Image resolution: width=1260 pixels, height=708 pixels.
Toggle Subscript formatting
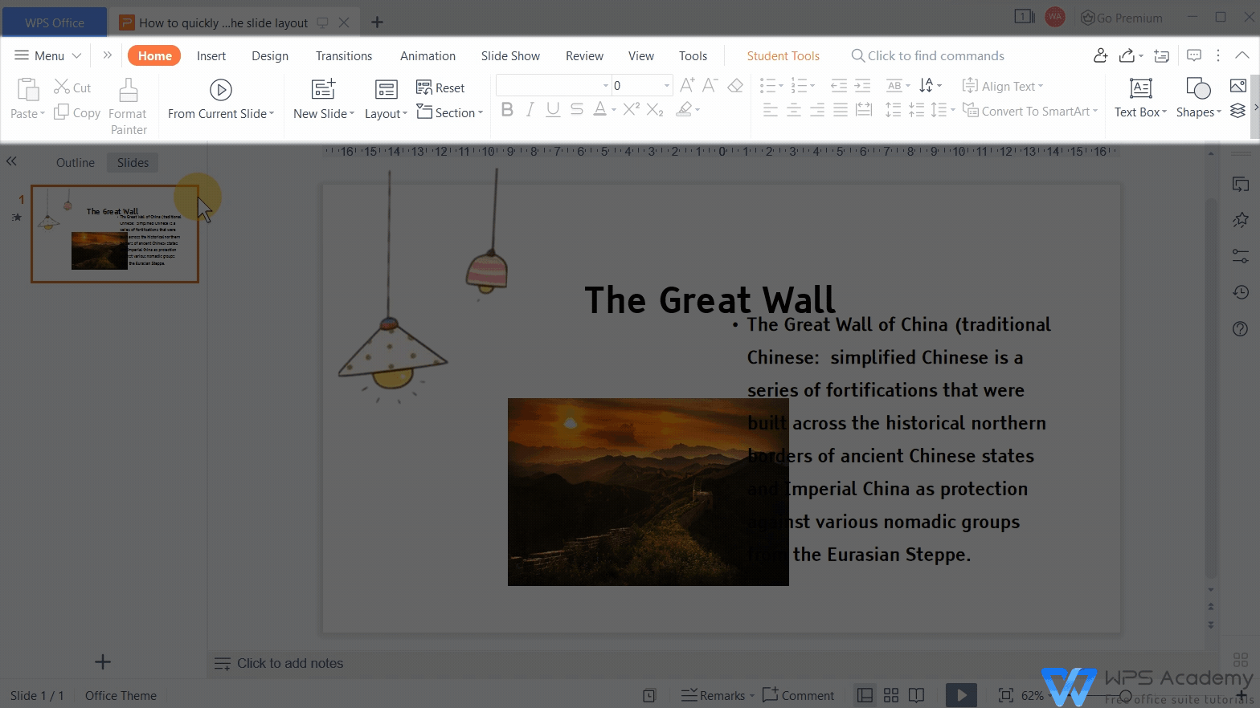(655, 110)
